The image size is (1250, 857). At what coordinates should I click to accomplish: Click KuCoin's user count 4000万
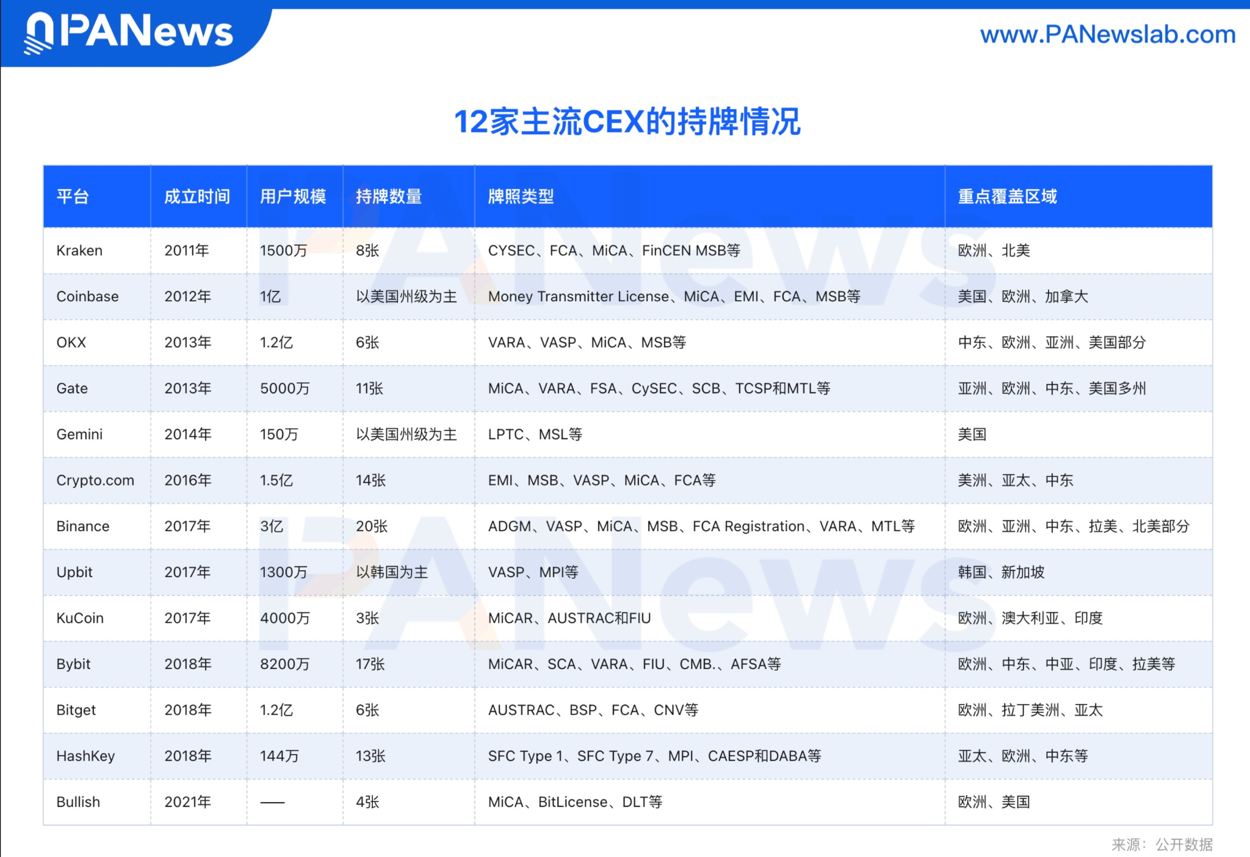click(x=284, y=619)
